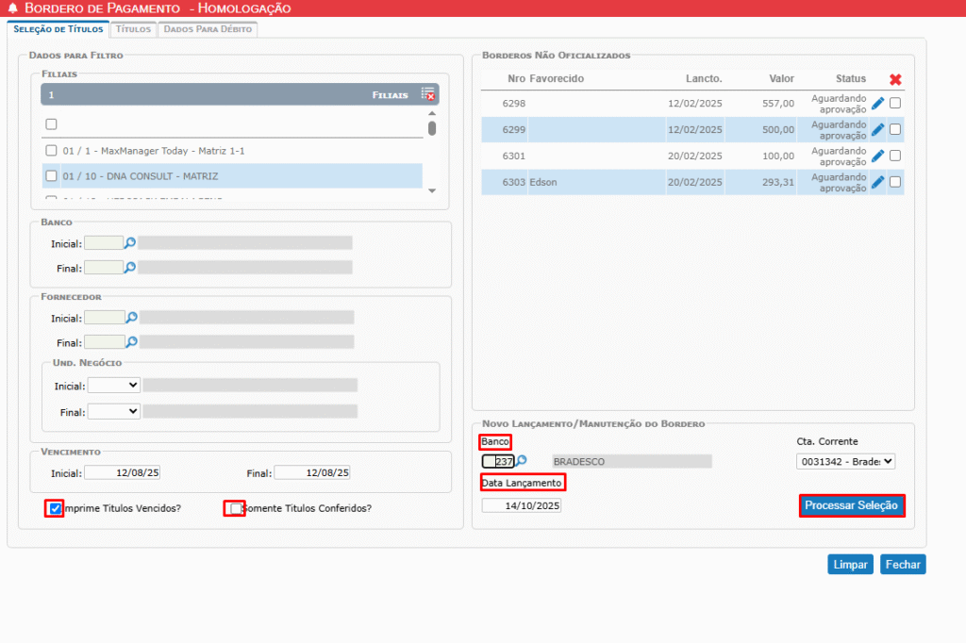
Task: Open the Fornecedor Inicial search magnifier
Action: [x=132, y=318]
